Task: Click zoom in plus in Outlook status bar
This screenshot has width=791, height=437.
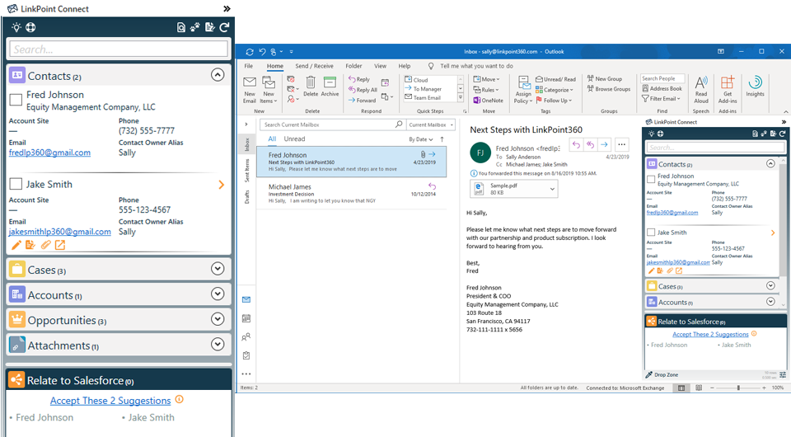Action: pyautogui.click(x=764, y=388)
